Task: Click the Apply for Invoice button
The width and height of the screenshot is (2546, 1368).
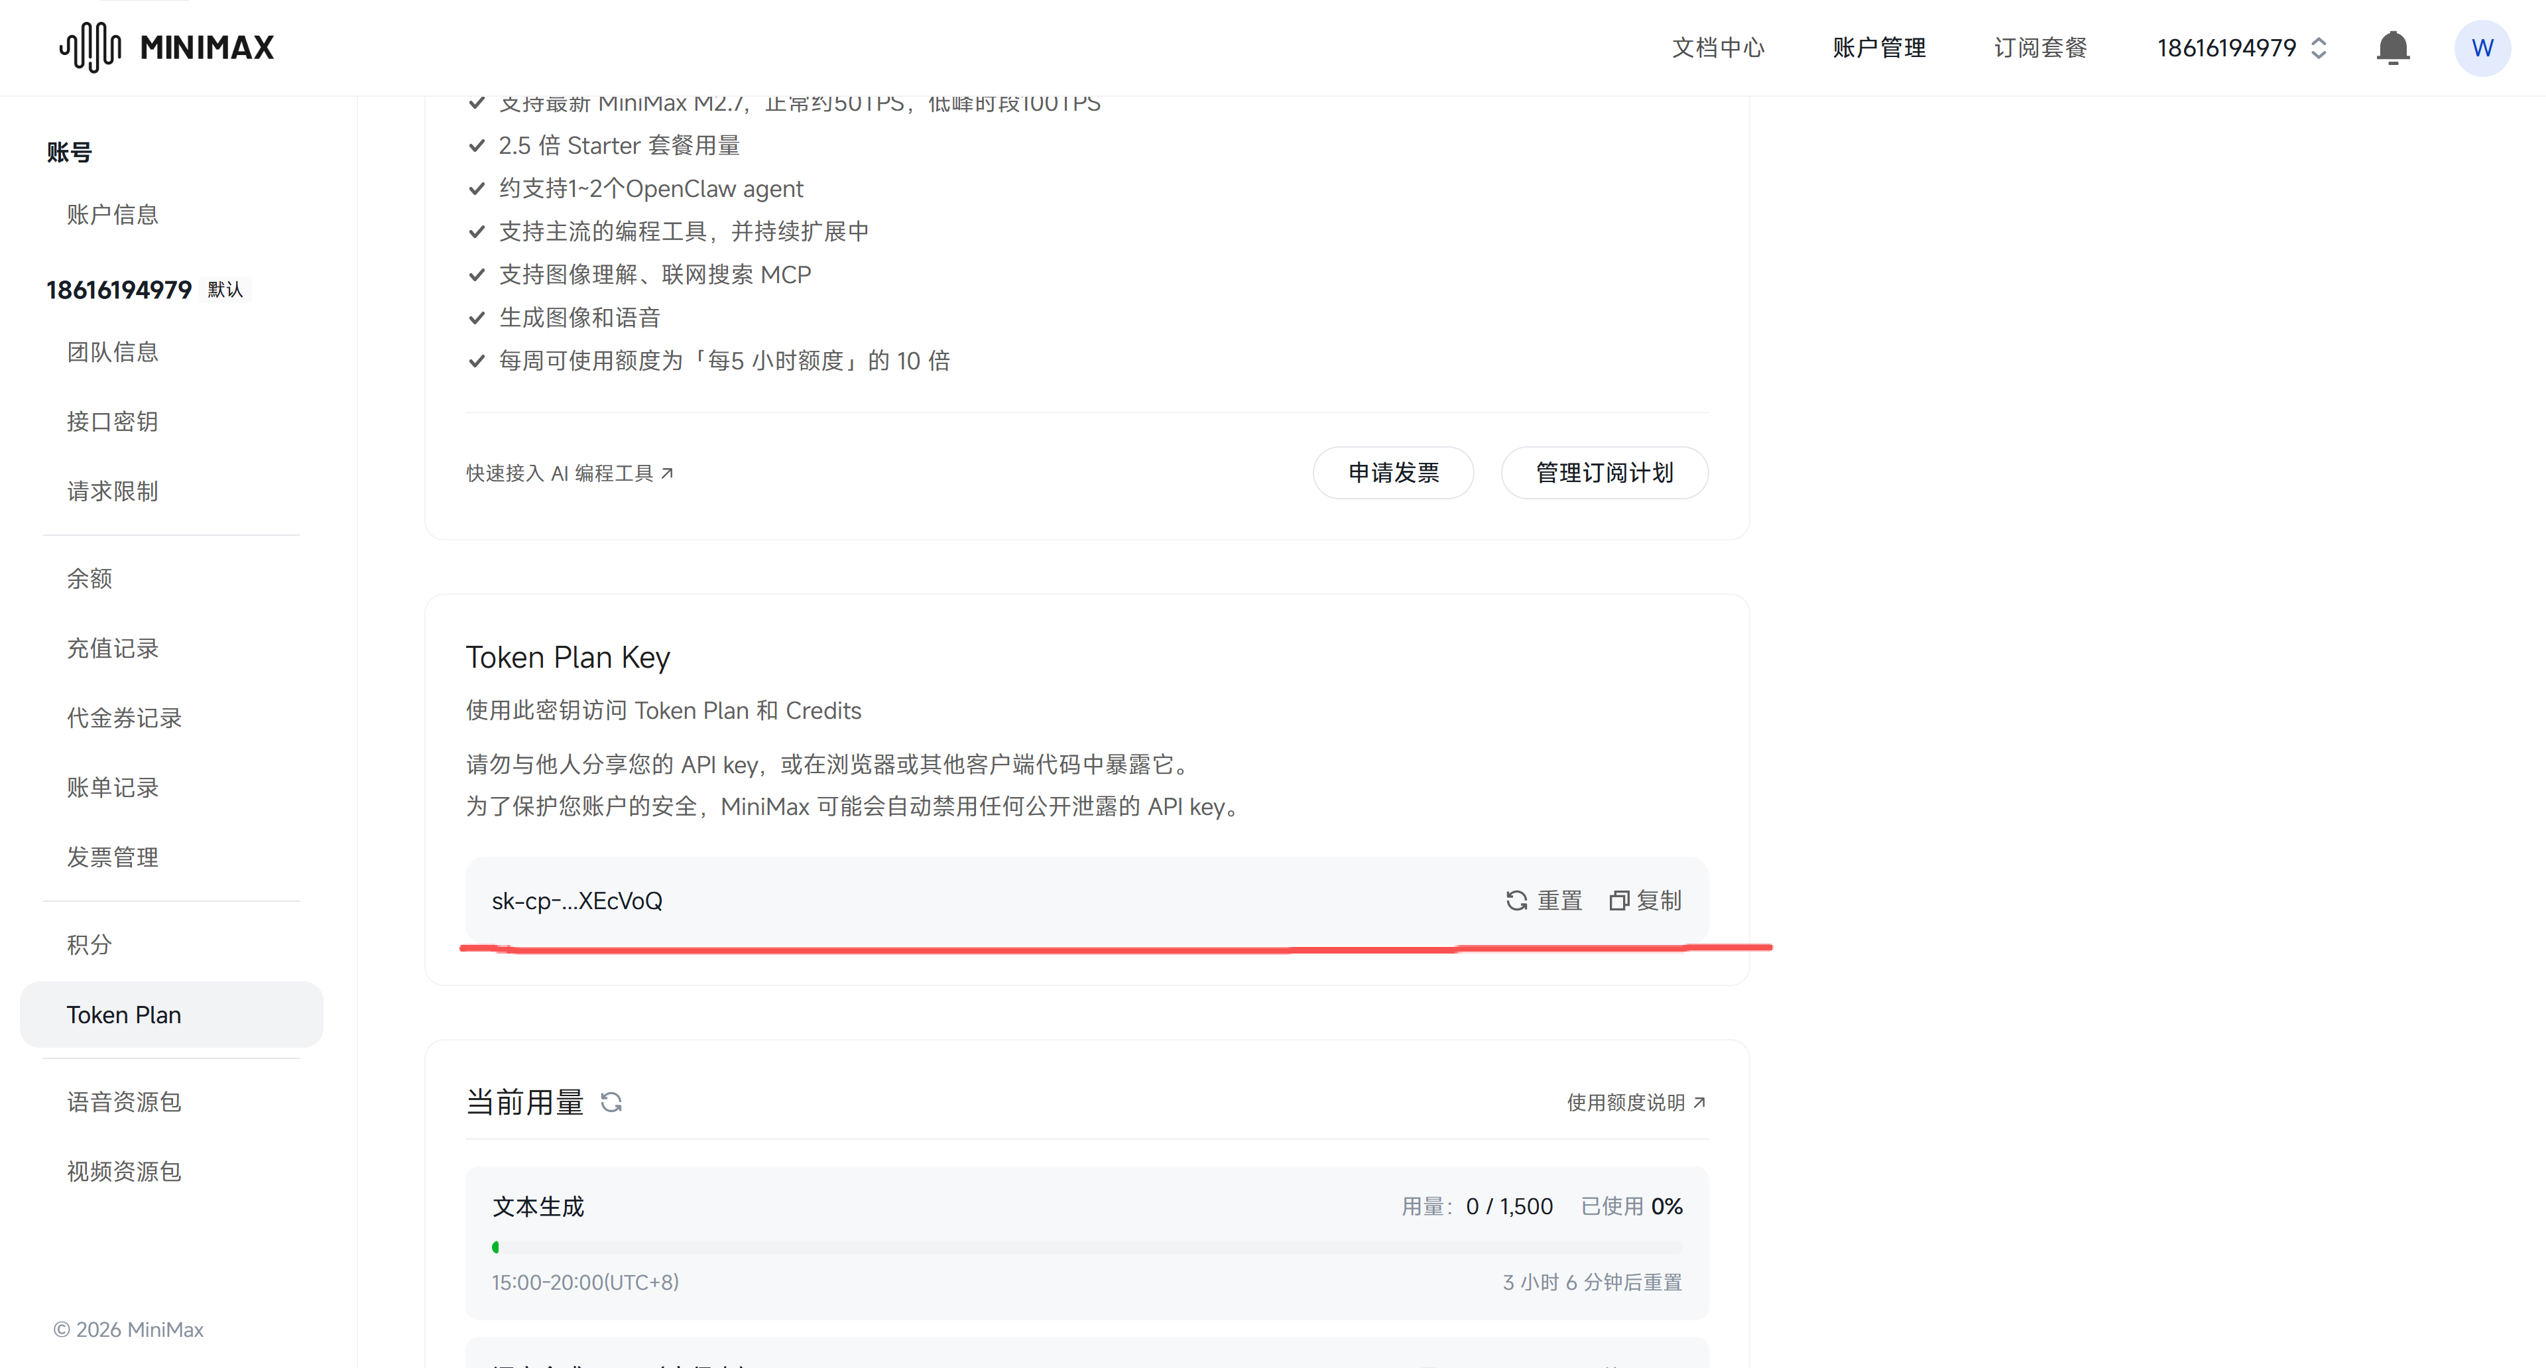Action: (x=1392, y=473)
